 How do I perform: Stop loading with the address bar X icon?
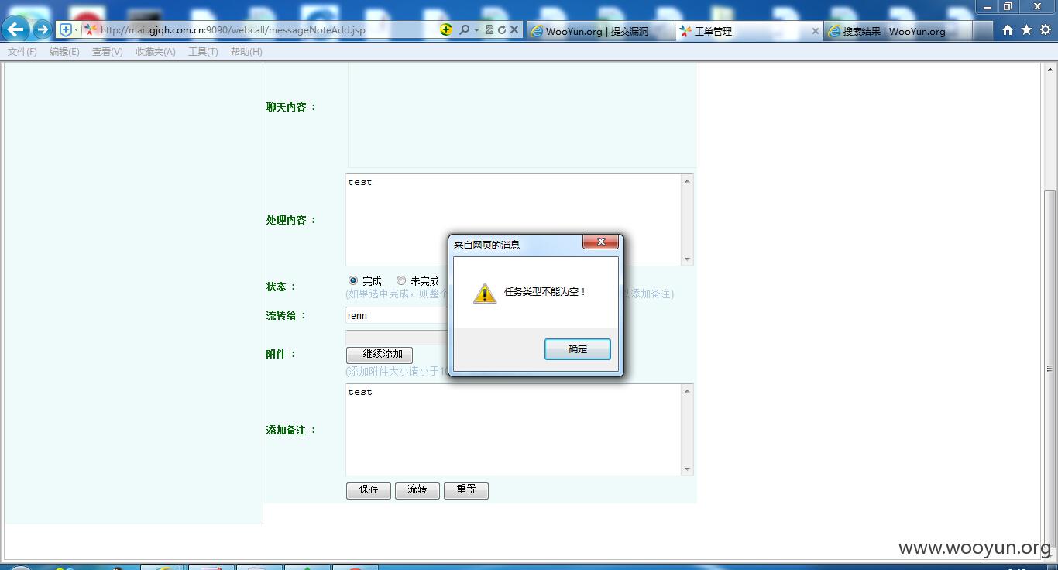click(514, 29)
